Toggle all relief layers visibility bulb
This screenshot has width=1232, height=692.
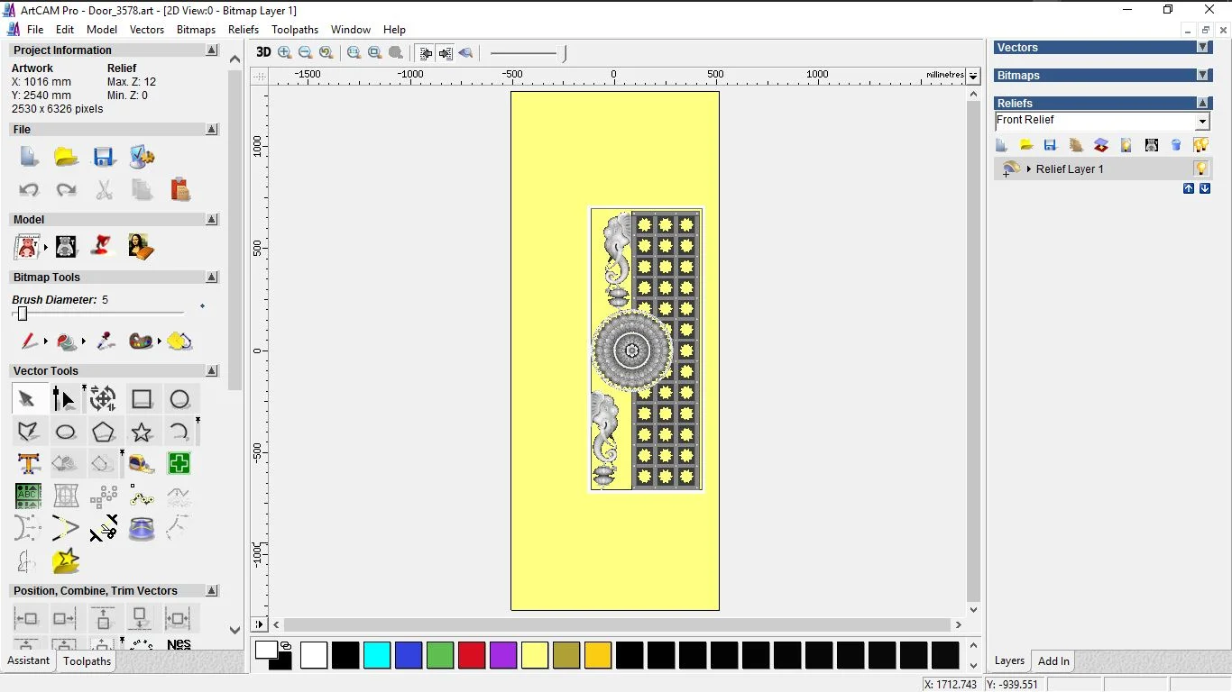coord(1200,145)
